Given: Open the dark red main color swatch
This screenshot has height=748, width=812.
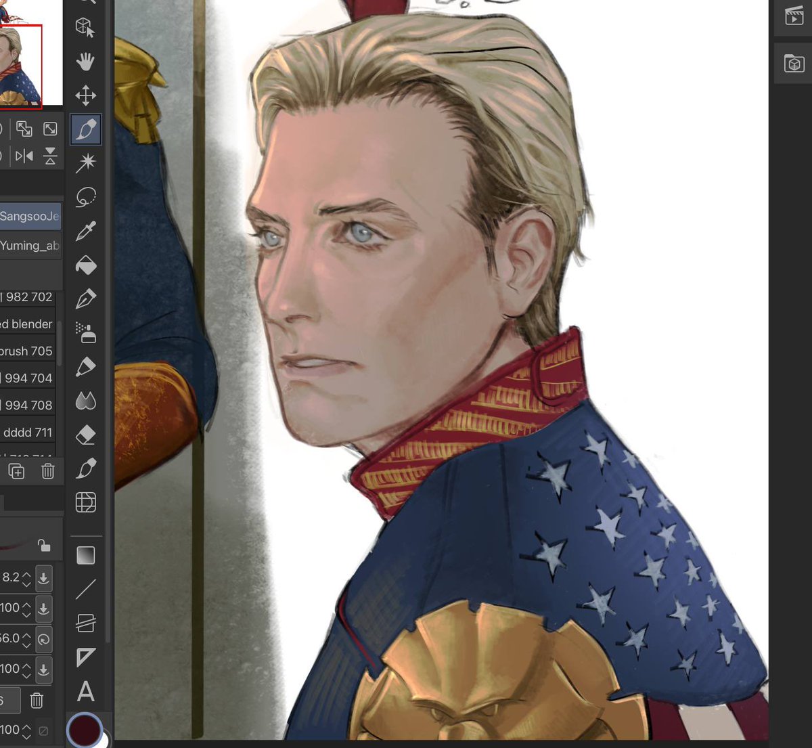Looking at the screenshot, I should 84,730.
